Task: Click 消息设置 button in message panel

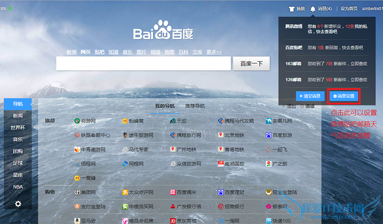Action: click(x=344, y=96)
